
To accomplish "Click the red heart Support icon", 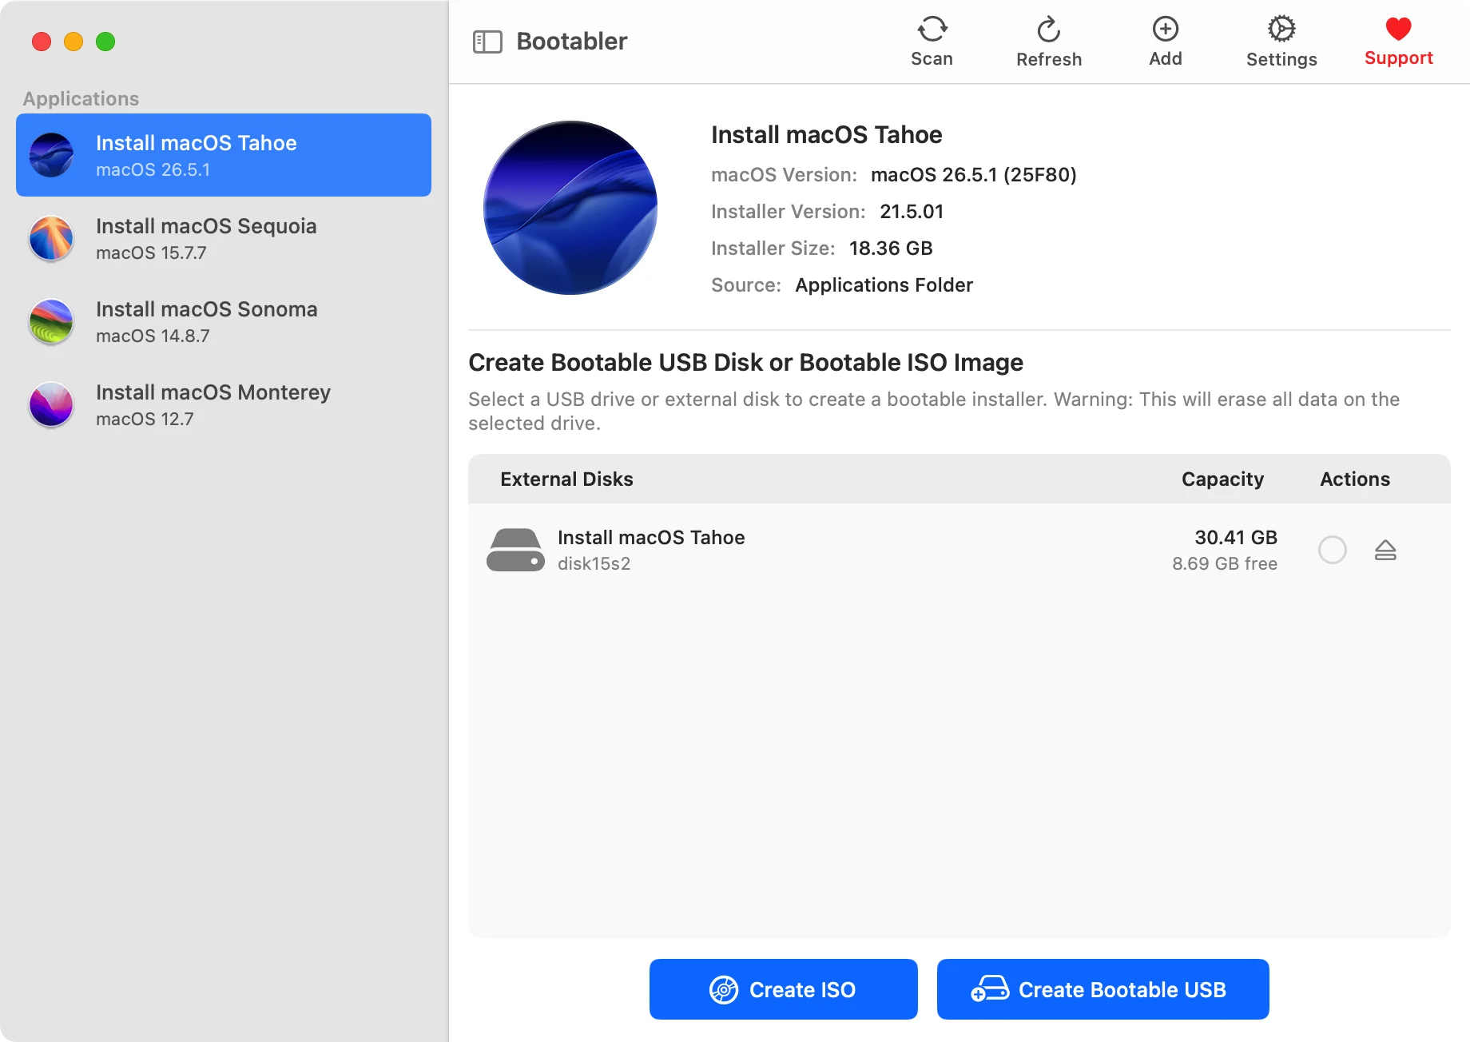I will pos(1398,30).
